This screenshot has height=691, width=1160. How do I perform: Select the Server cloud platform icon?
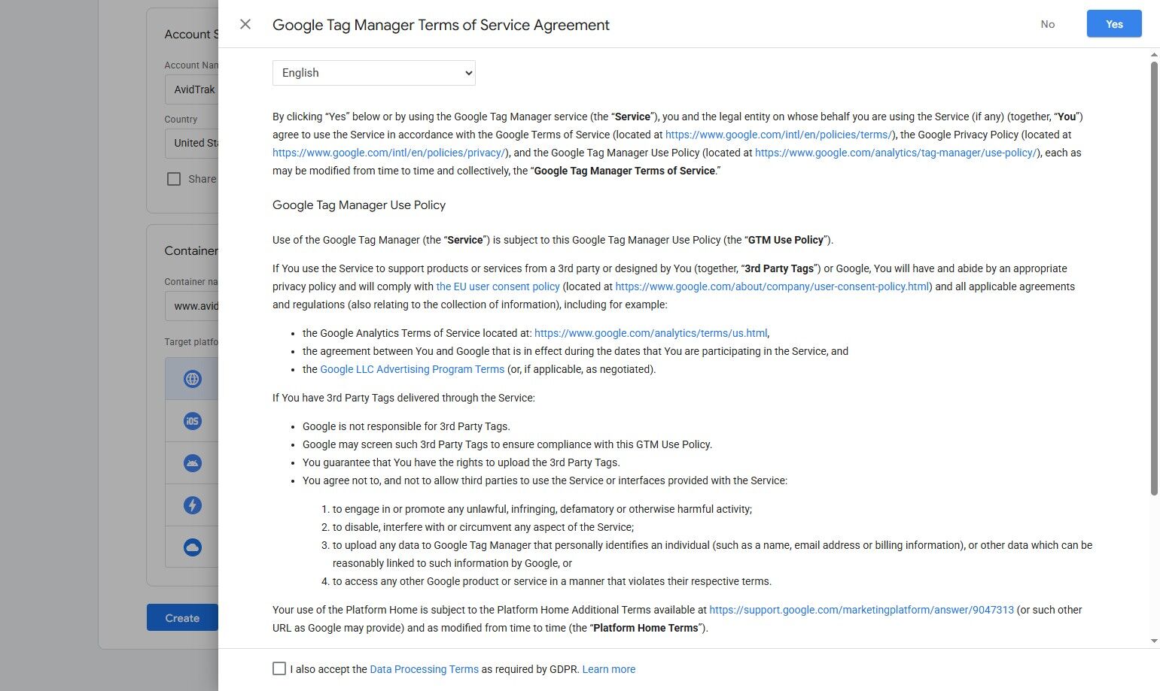pyautogui.click(x=192, y=547)
